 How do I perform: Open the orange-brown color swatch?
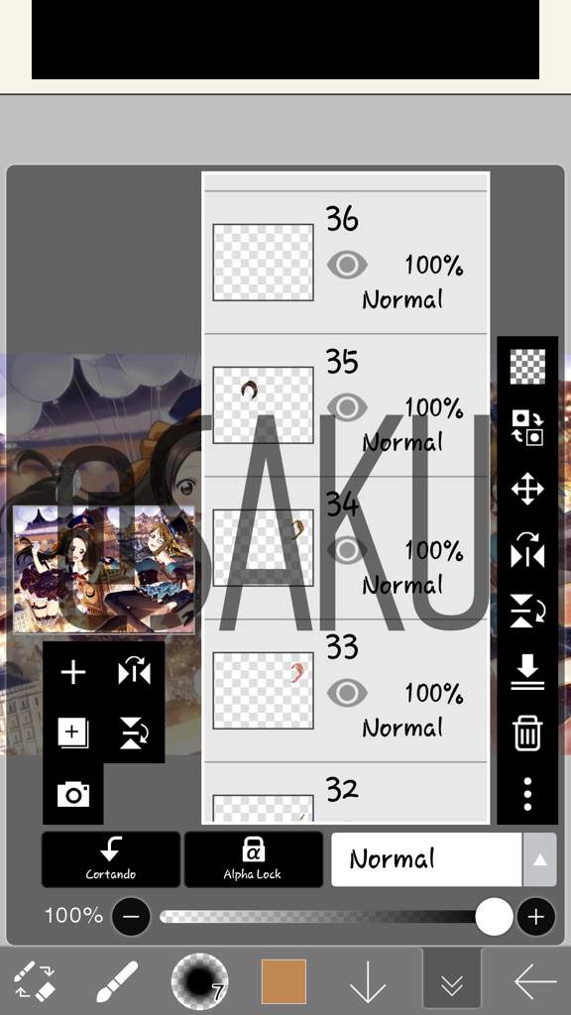[284, 981]
